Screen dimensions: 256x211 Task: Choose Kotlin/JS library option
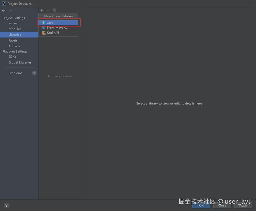click(x=58, y=33)
